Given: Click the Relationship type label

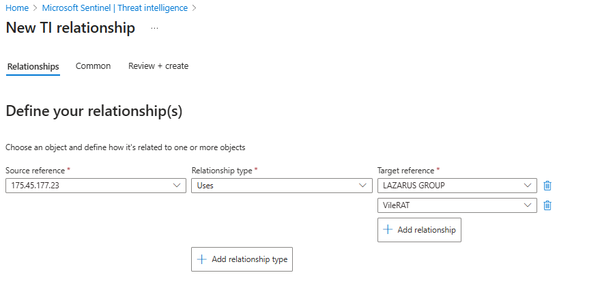Looking at the screenshot, I should (222, 171).
